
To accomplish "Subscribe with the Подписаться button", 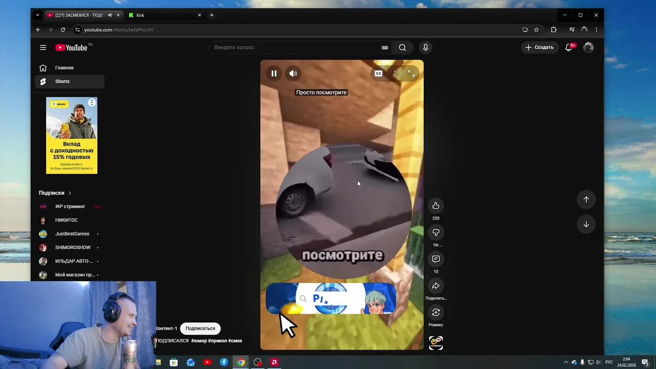I will pos(200,329).
